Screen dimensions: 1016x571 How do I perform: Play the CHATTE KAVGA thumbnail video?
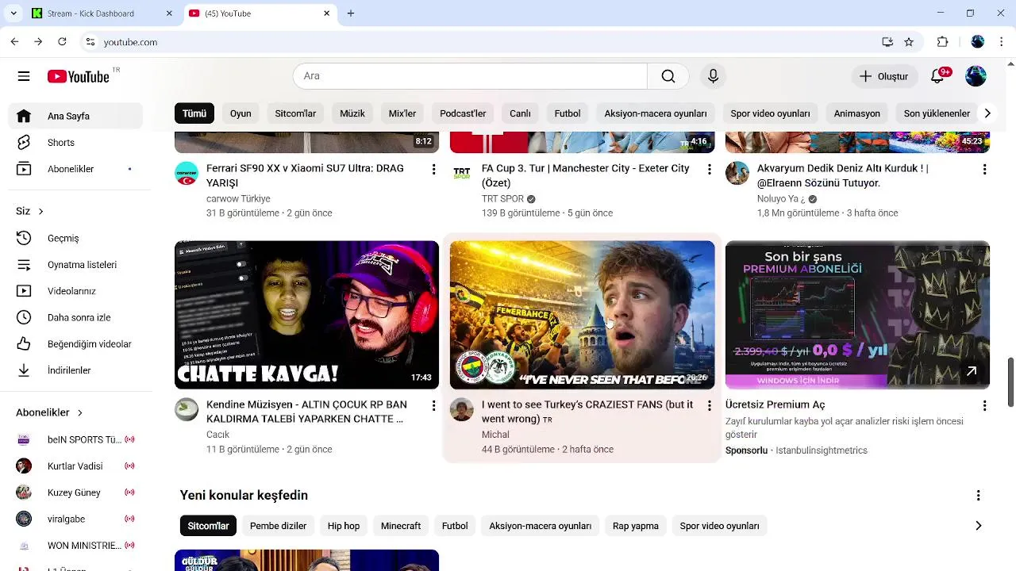(x=306, y=315)
